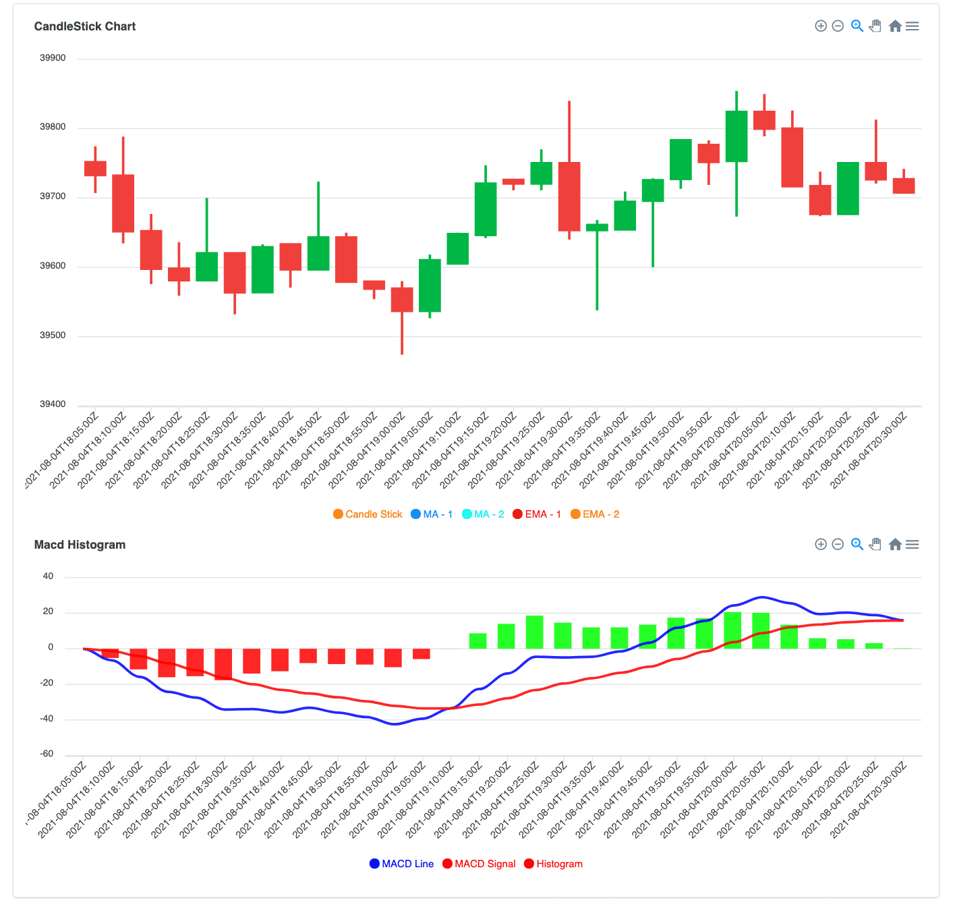This screenshot has width=955, height=901.
Task: Click the 39900 y-axis label
Action: click(53, 58)
